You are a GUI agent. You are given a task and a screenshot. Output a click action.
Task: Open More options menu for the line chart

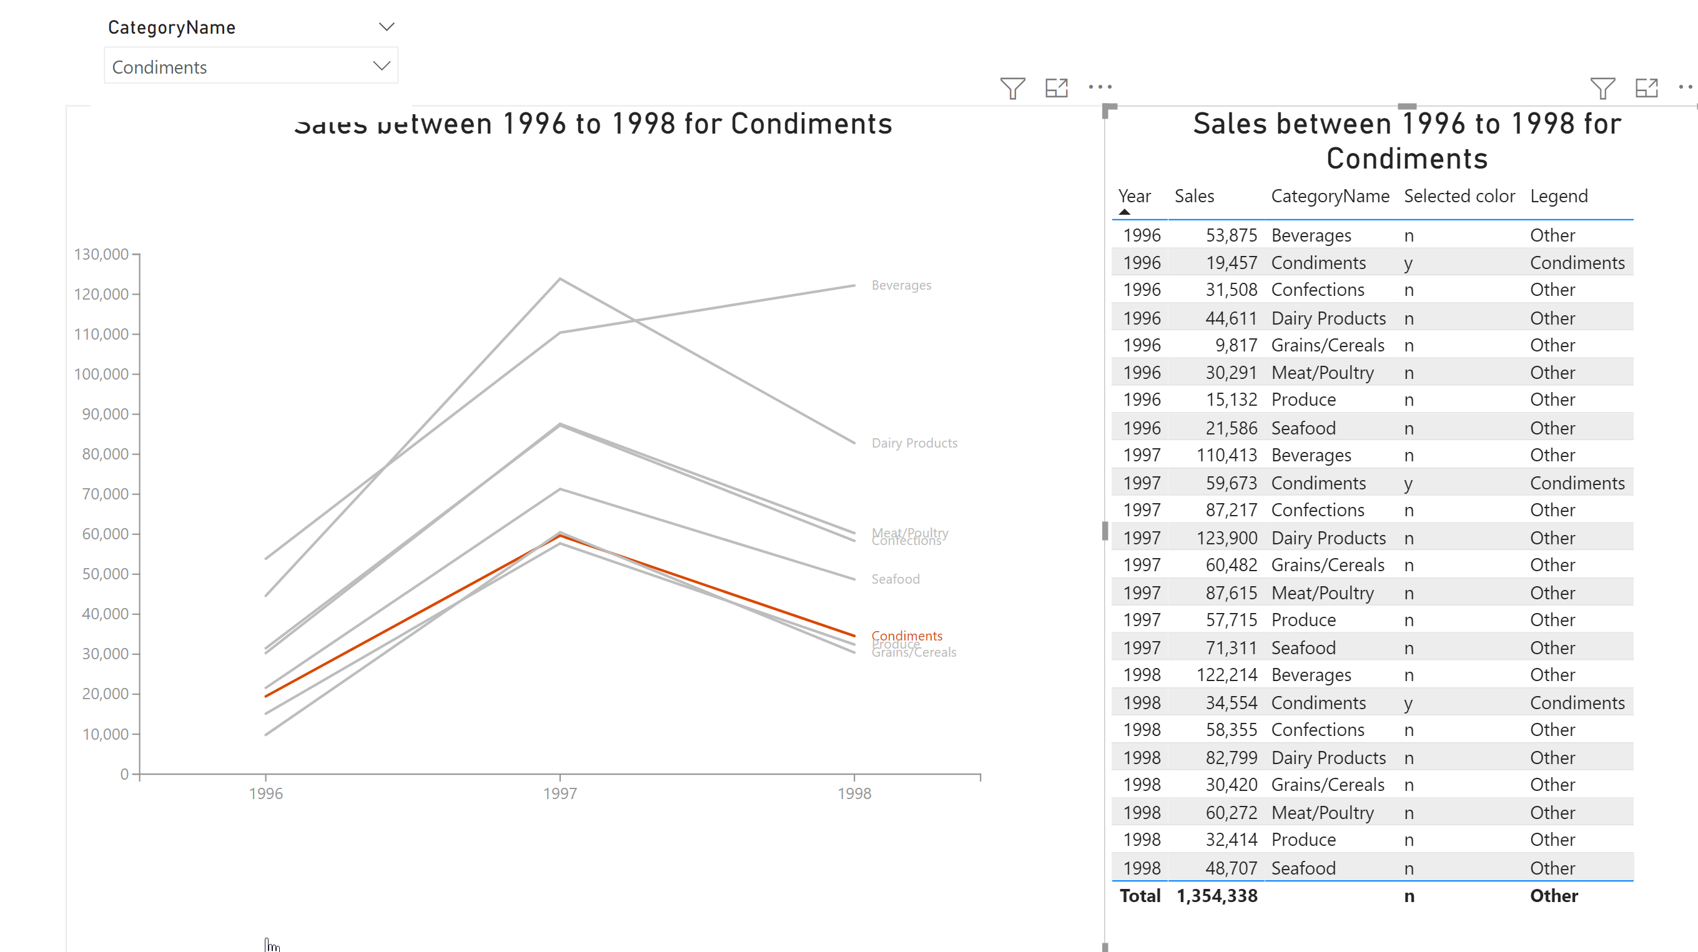[x=1100, y=86]
